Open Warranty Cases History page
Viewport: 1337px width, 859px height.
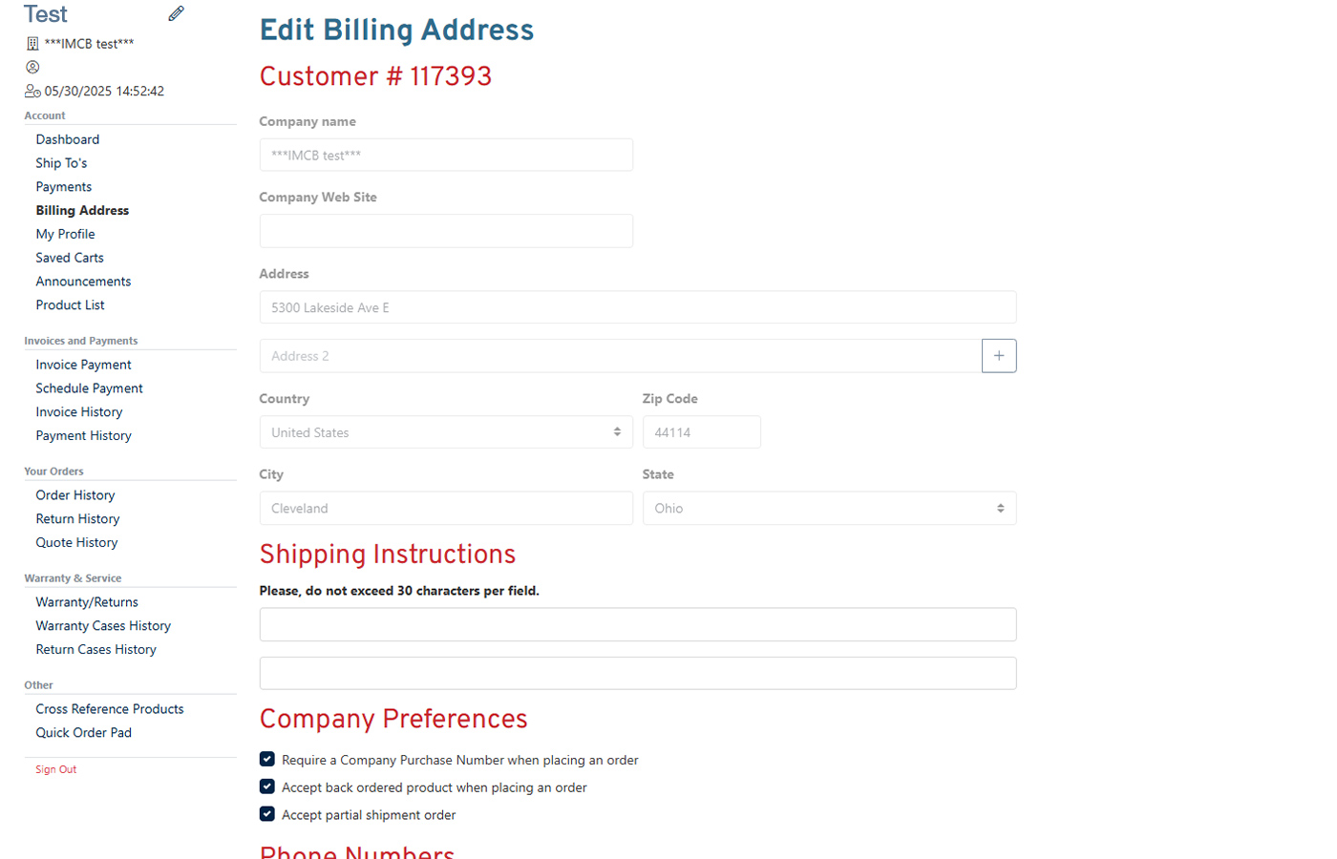pyautogui.click(x=103, y=626)
